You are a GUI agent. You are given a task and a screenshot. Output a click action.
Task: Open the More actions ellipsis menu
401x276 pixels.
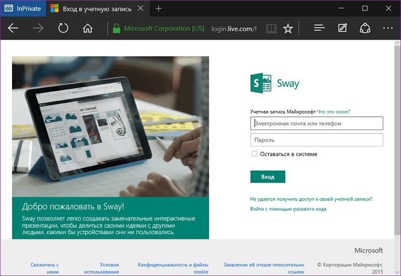pyautogui.click(x=388, y=28)
